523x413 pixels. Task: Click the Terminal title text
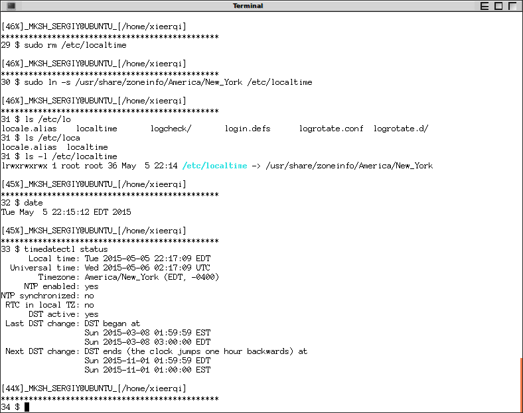tap(248, 6)
